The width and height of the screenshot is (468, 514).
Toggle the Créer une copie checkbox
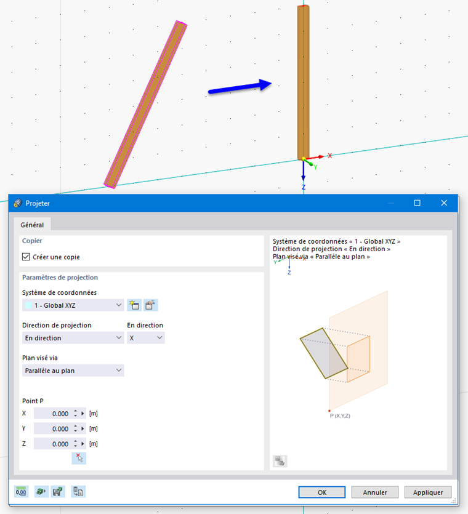click(26, 257)
